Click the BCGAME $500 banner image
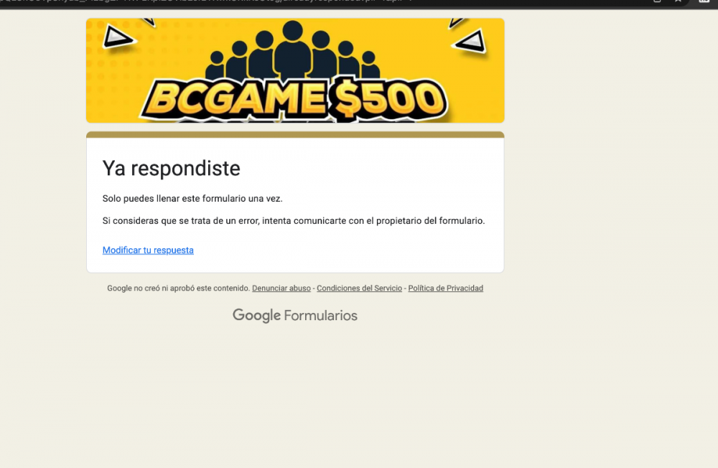Screen dimensions: 718x468 (x=294, y=70)
